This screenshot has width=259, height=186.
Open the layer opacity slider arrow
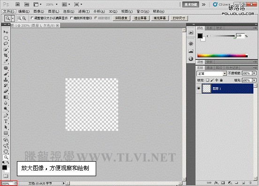254,73
